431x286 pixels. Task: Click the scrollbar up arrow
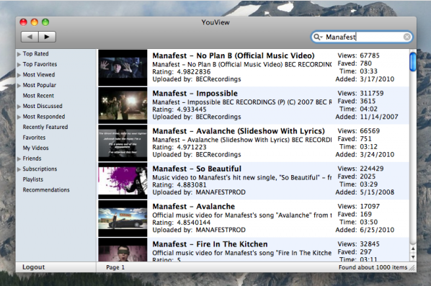click(x=413, y=249)
